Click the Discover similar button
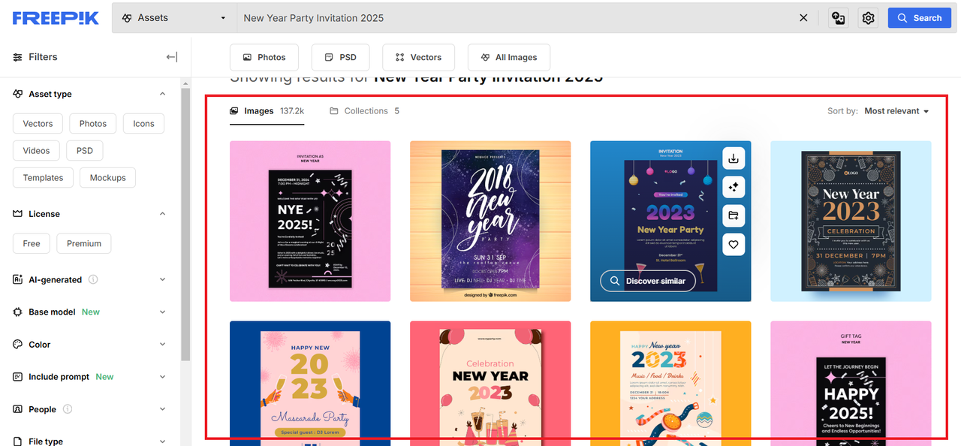The height and width of the screenshot is (446, 961). (x=648, y=281)
